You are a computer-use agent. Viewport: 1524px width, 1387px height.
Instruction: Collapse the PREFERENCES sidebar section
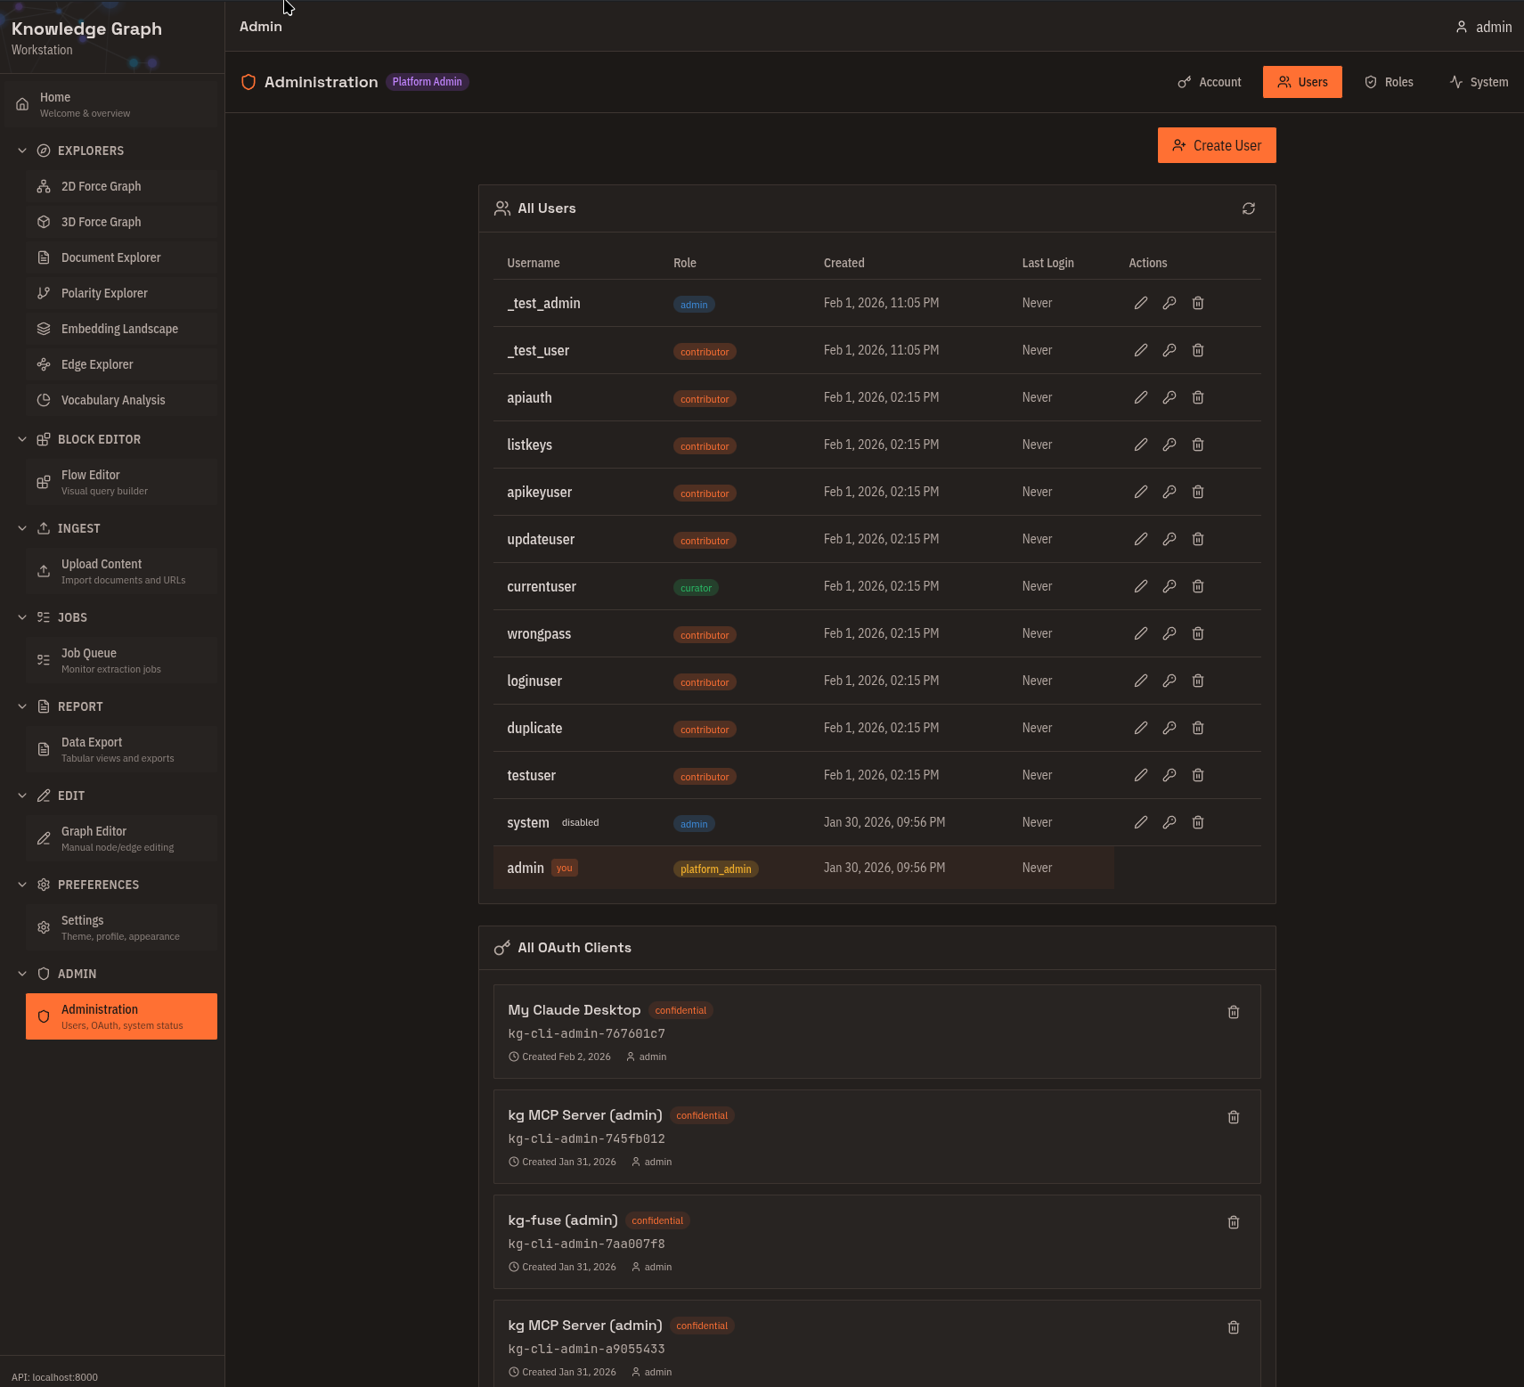click(22, 885)
